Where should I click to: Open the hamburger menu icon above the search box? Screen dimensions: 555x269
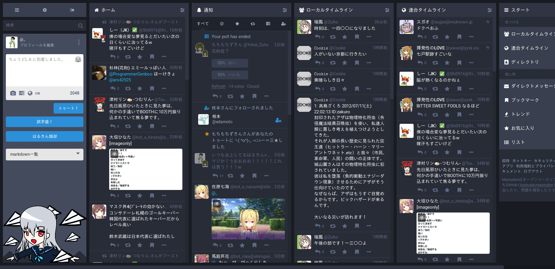coord(17,10)
